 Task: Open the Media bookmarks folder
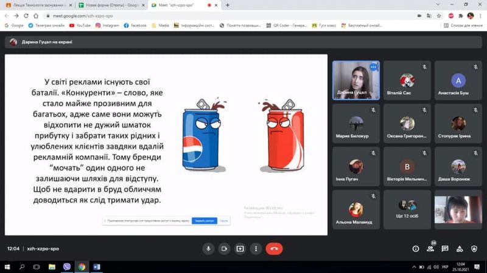160,25
